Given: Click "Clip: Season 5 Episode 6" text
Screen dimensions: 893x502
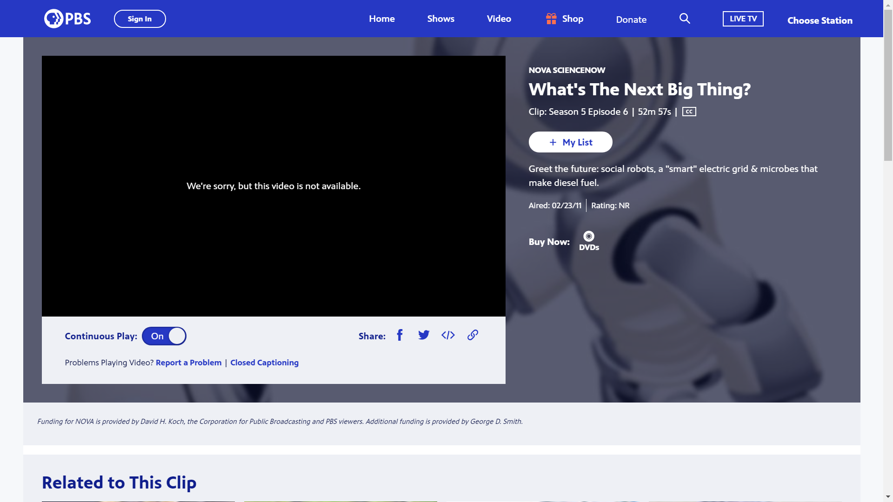Looking at the screenshot, I should click(x=578, y=112).
